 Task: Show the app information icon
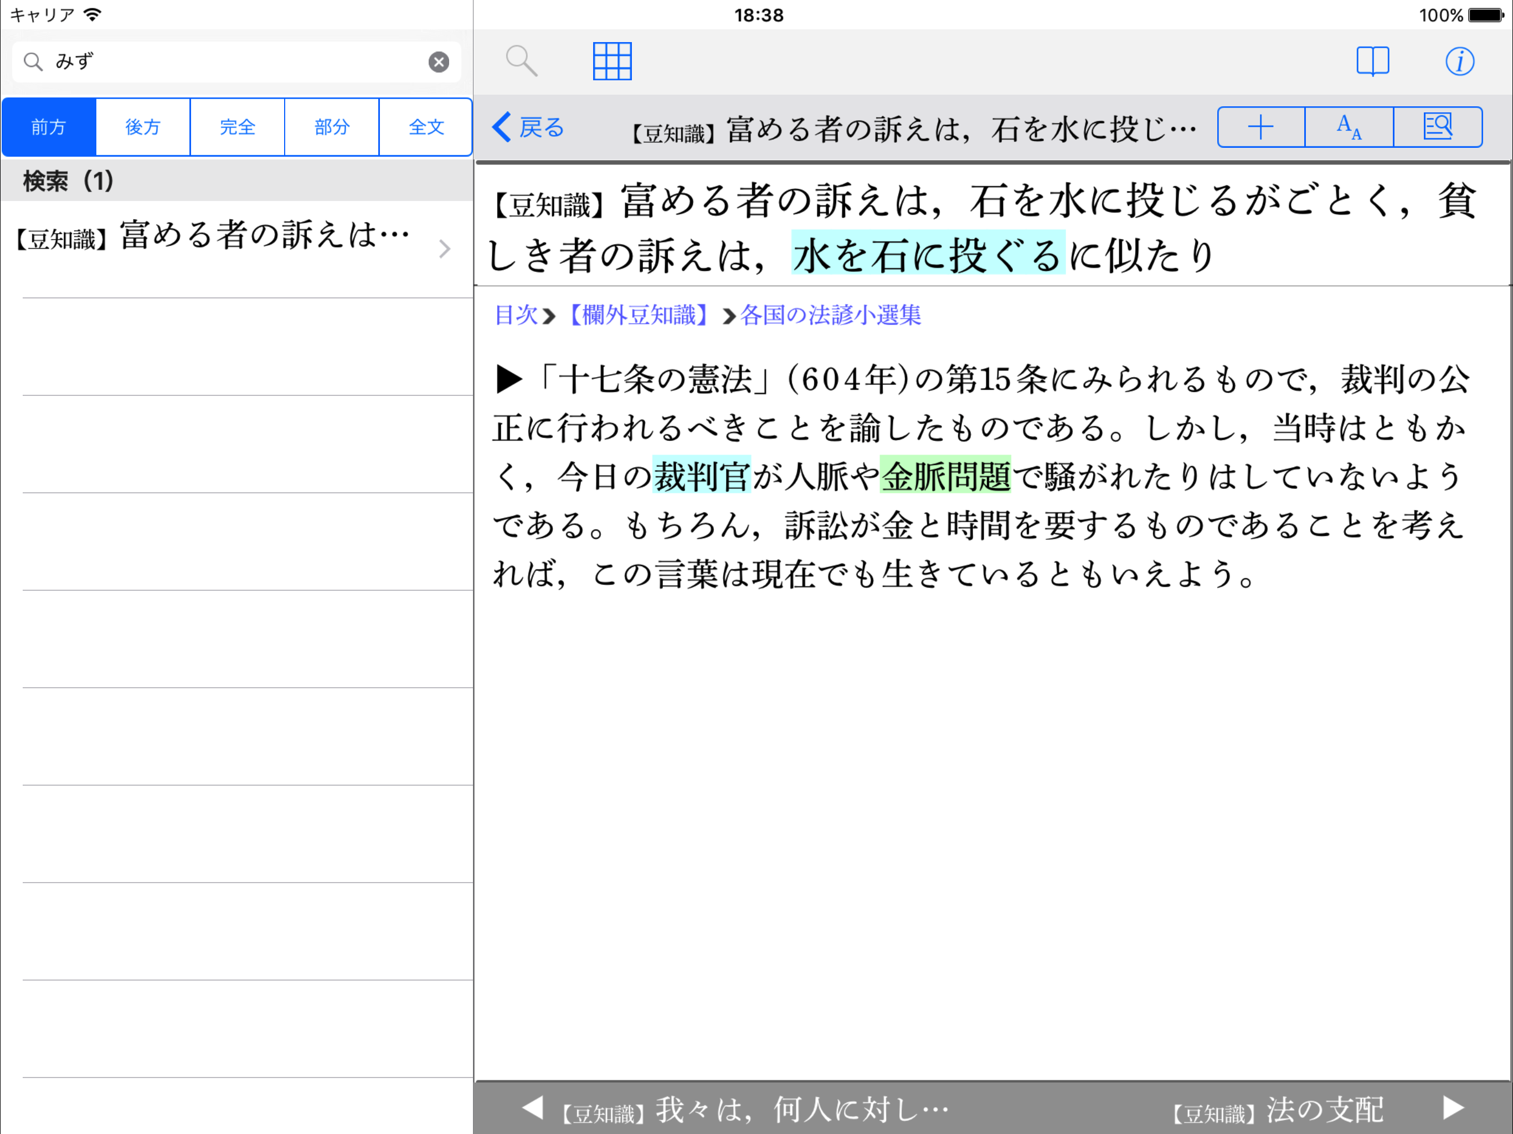[x=1459, y=61]
